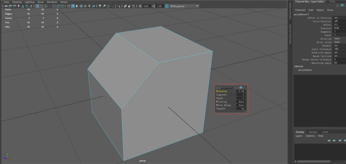Open the Options menu in Layer Editor

(310, 136)
